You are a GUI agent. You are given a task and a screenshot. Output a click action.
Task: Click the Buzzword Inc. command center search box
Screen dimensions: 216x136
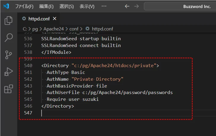point(180,6)
